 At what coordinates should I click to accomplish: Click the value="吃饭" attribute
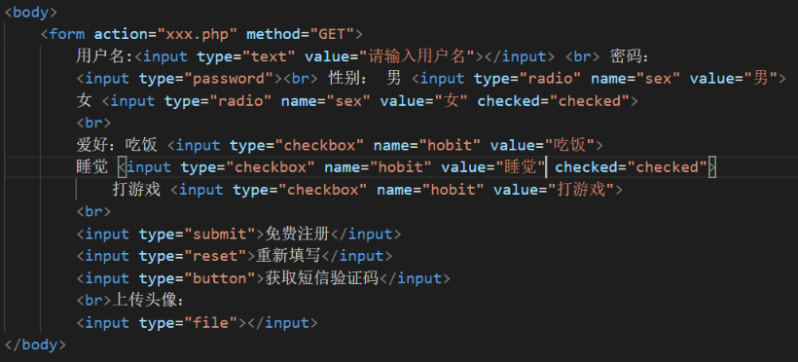pyautogui.click(x=542, y=146)
